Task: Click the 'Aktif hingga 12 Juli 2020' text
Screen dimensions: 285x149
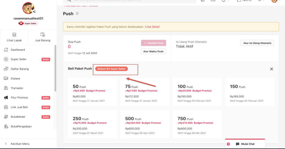Action: tap(82, 53)
